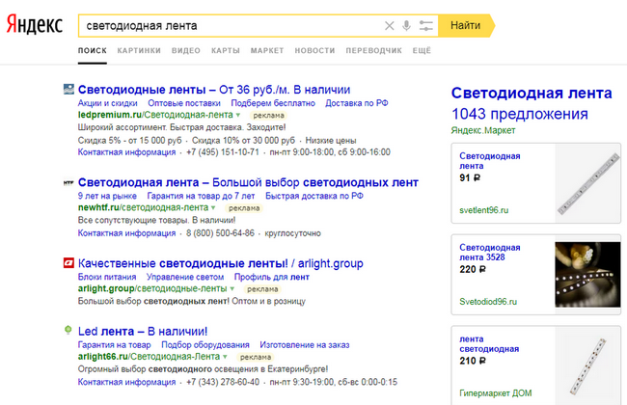The height and width of the screenshot is (405, 627).
Task: Open Светодиодная лента market heading
Action: coord(532,94)
